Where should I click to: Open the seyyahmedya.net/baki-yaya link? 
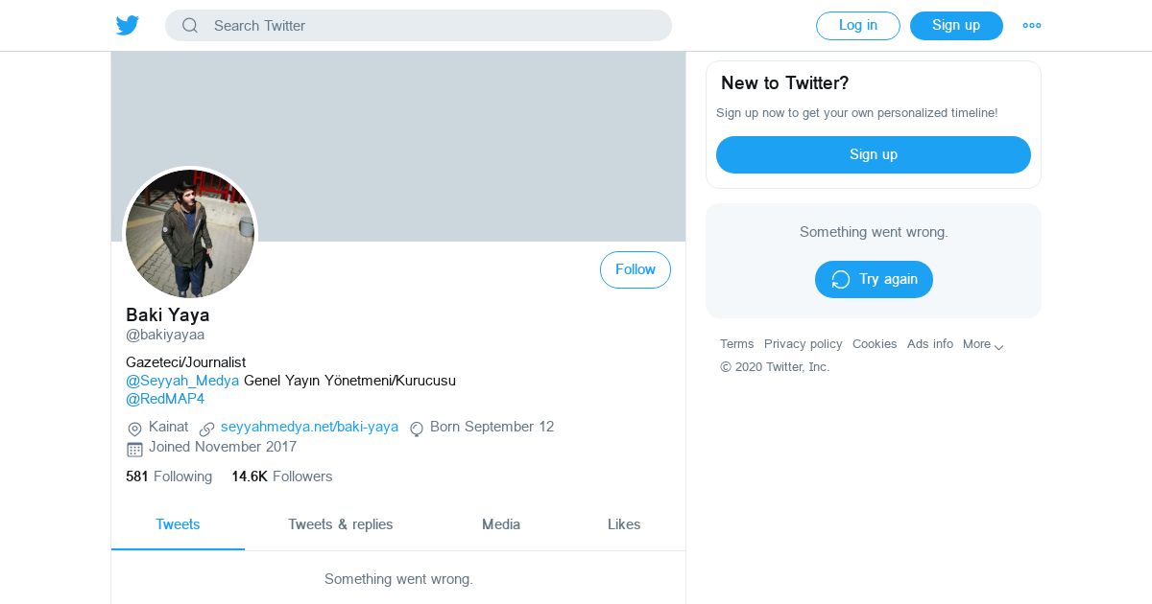point(309,427)
